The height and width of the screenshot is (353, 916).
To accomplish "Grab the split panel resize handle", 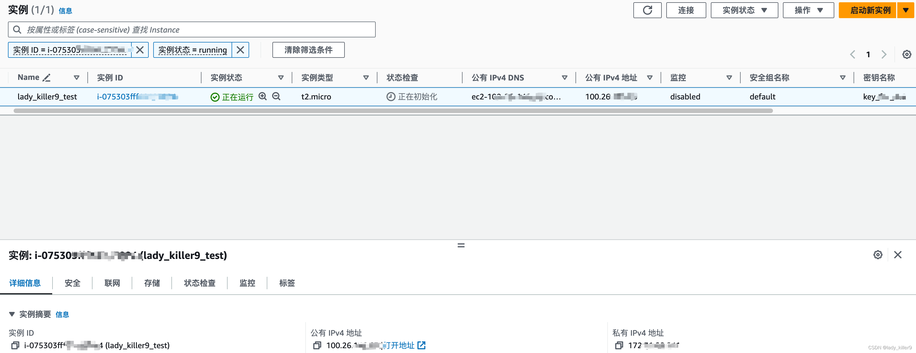I will 461,245.
